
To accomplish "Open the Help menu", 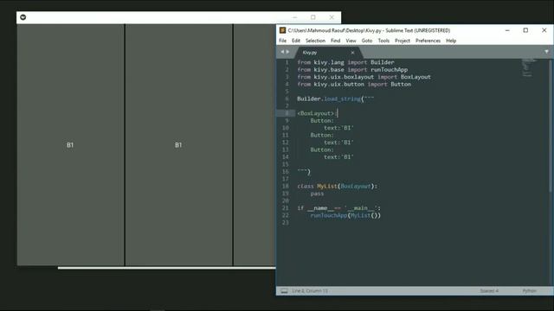I will point(451,41).
